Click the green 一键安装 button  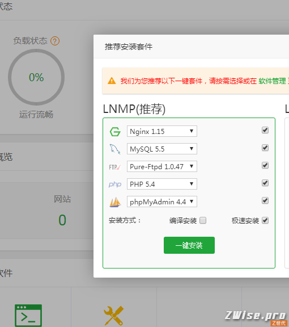[x=189, y=245]
